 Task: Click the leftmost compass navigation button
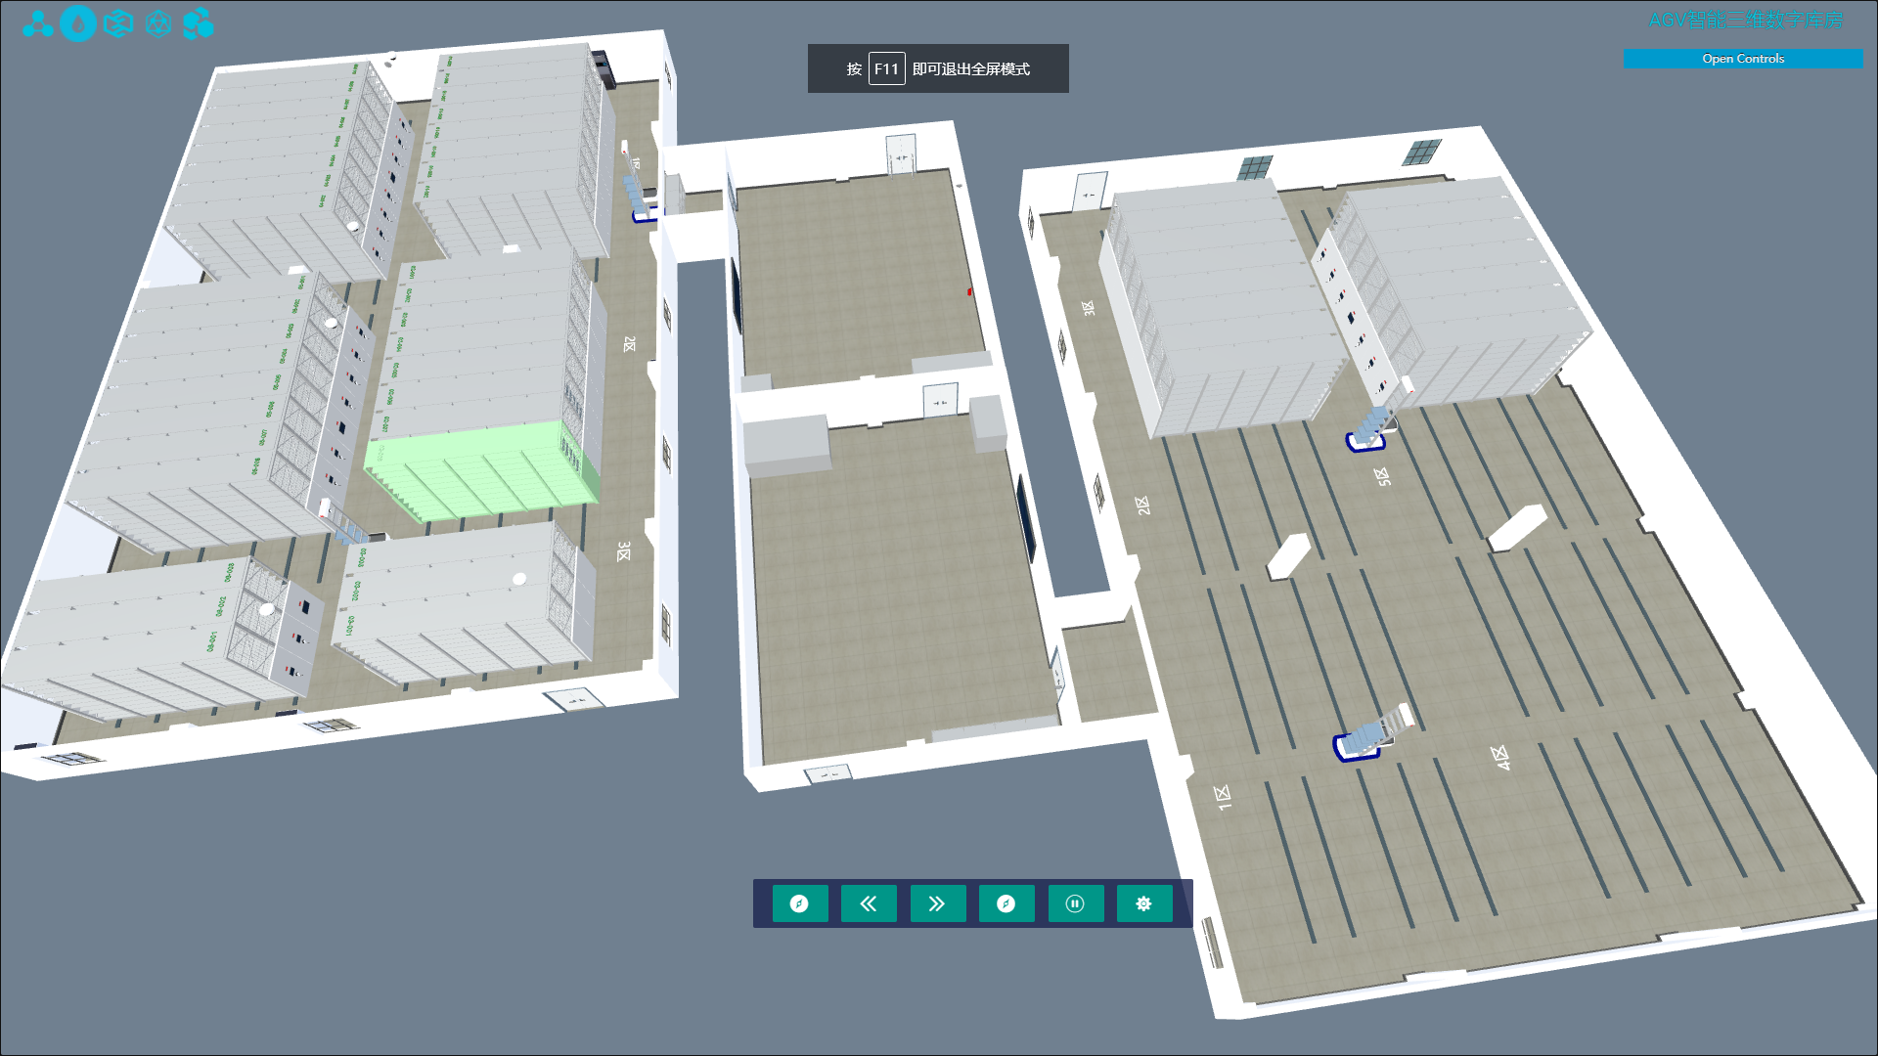800,903
